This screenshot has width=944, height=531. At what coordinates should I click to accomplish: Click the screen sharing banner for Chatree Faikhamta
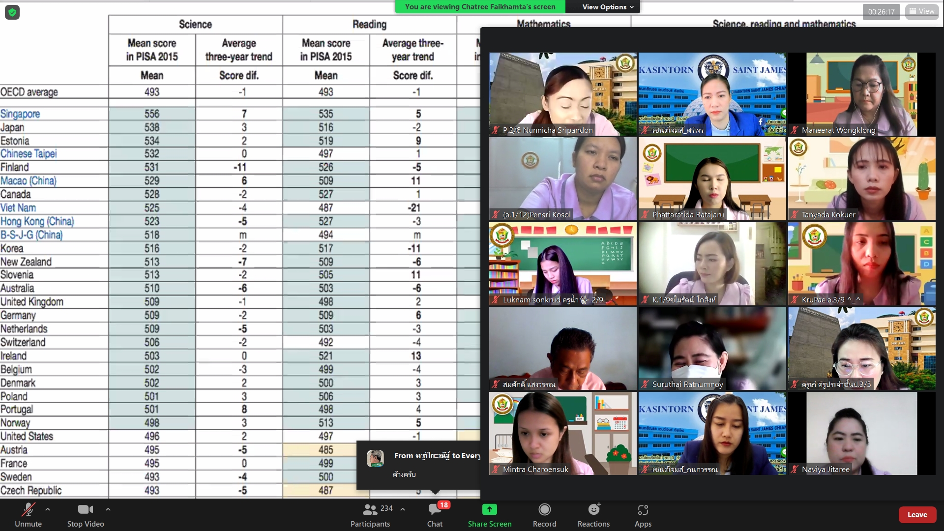(480, 7)
